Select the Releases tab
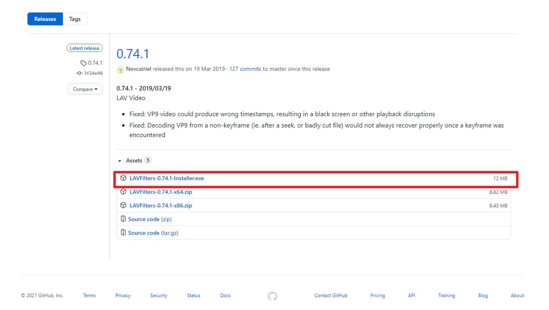 [x=45, y=19]
